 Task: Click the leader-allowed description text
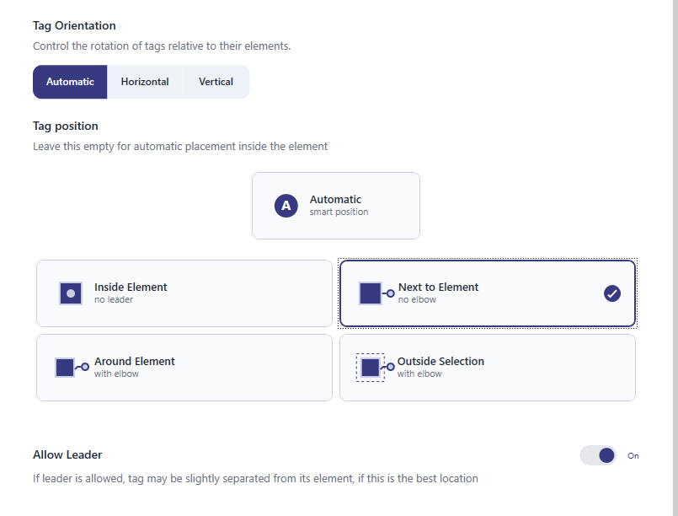[x=255, y=478]
